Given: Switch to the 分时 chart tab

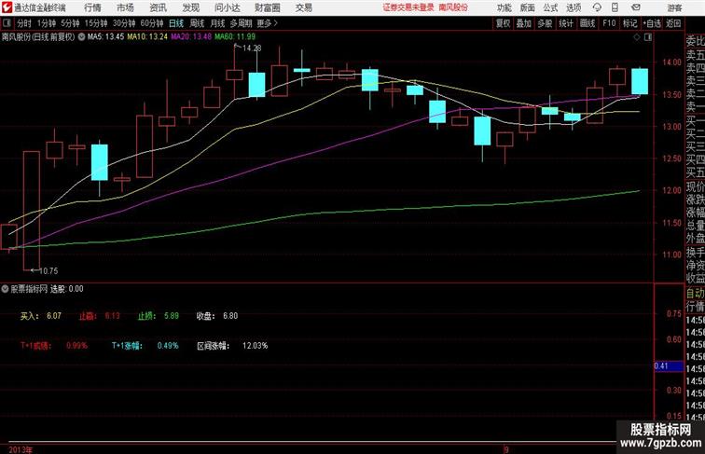Looking at the screenshot, I should (x=24, y=23).
